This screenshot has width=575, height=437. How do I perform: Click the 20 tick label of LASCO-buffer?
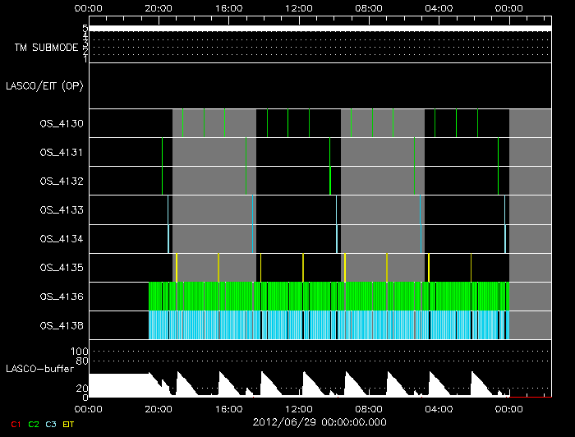click(x=82, y=389)
